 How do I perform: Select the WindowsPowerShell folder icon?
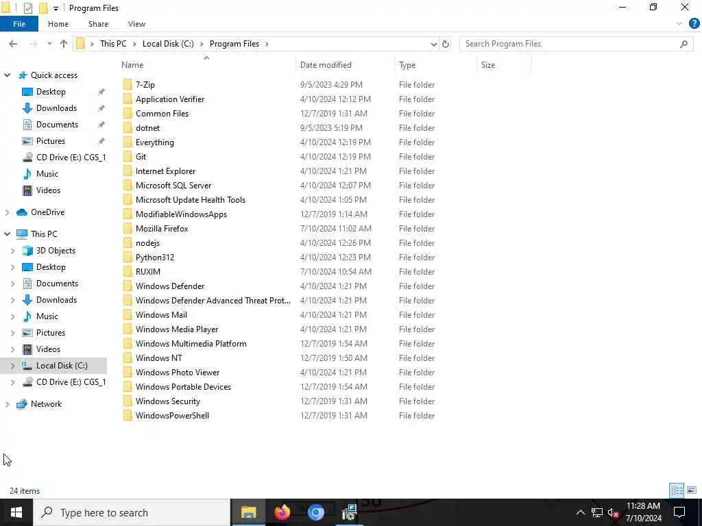pyautogui.click(x=128, y=416)
